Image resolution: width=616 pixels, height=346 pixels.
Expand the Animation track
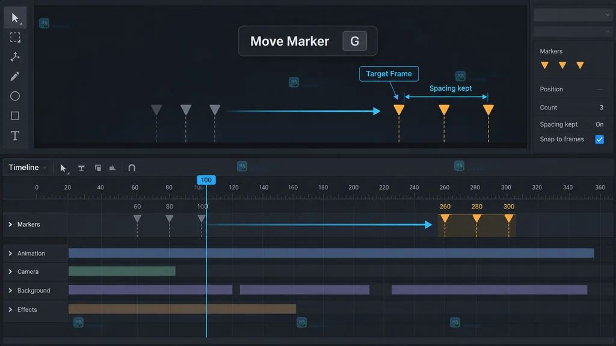pos(10,253)
